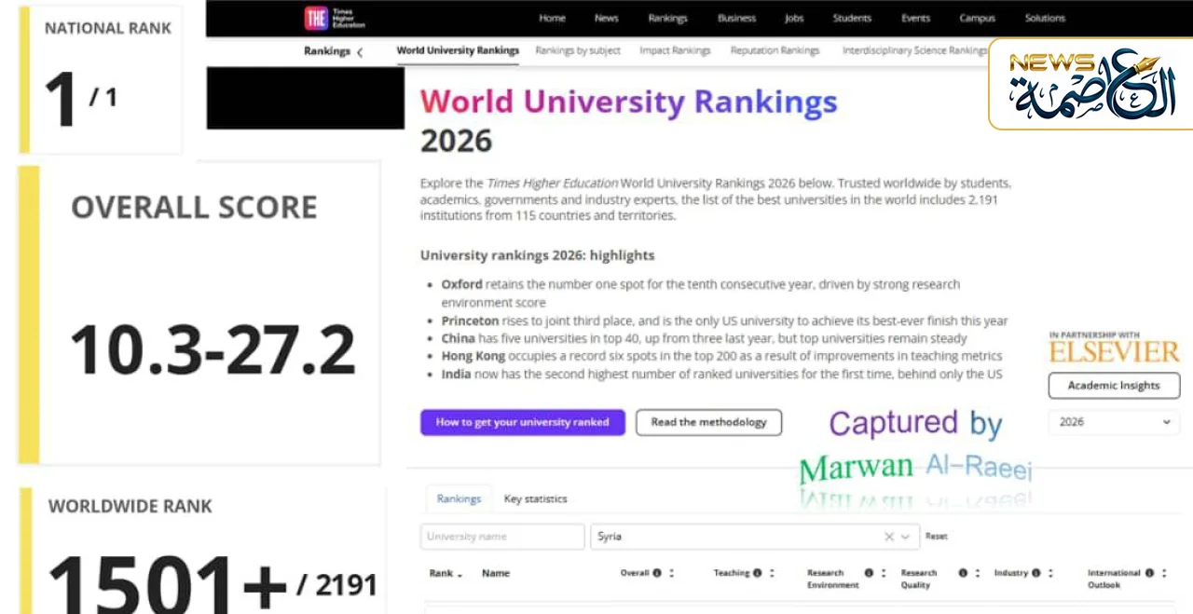Click the Read the methodology button
This screenshot has width=1193, height=614.
coord(708,422)
